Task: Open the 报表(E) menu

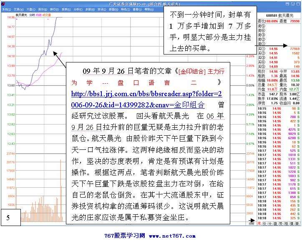Action: pos(66,9)
